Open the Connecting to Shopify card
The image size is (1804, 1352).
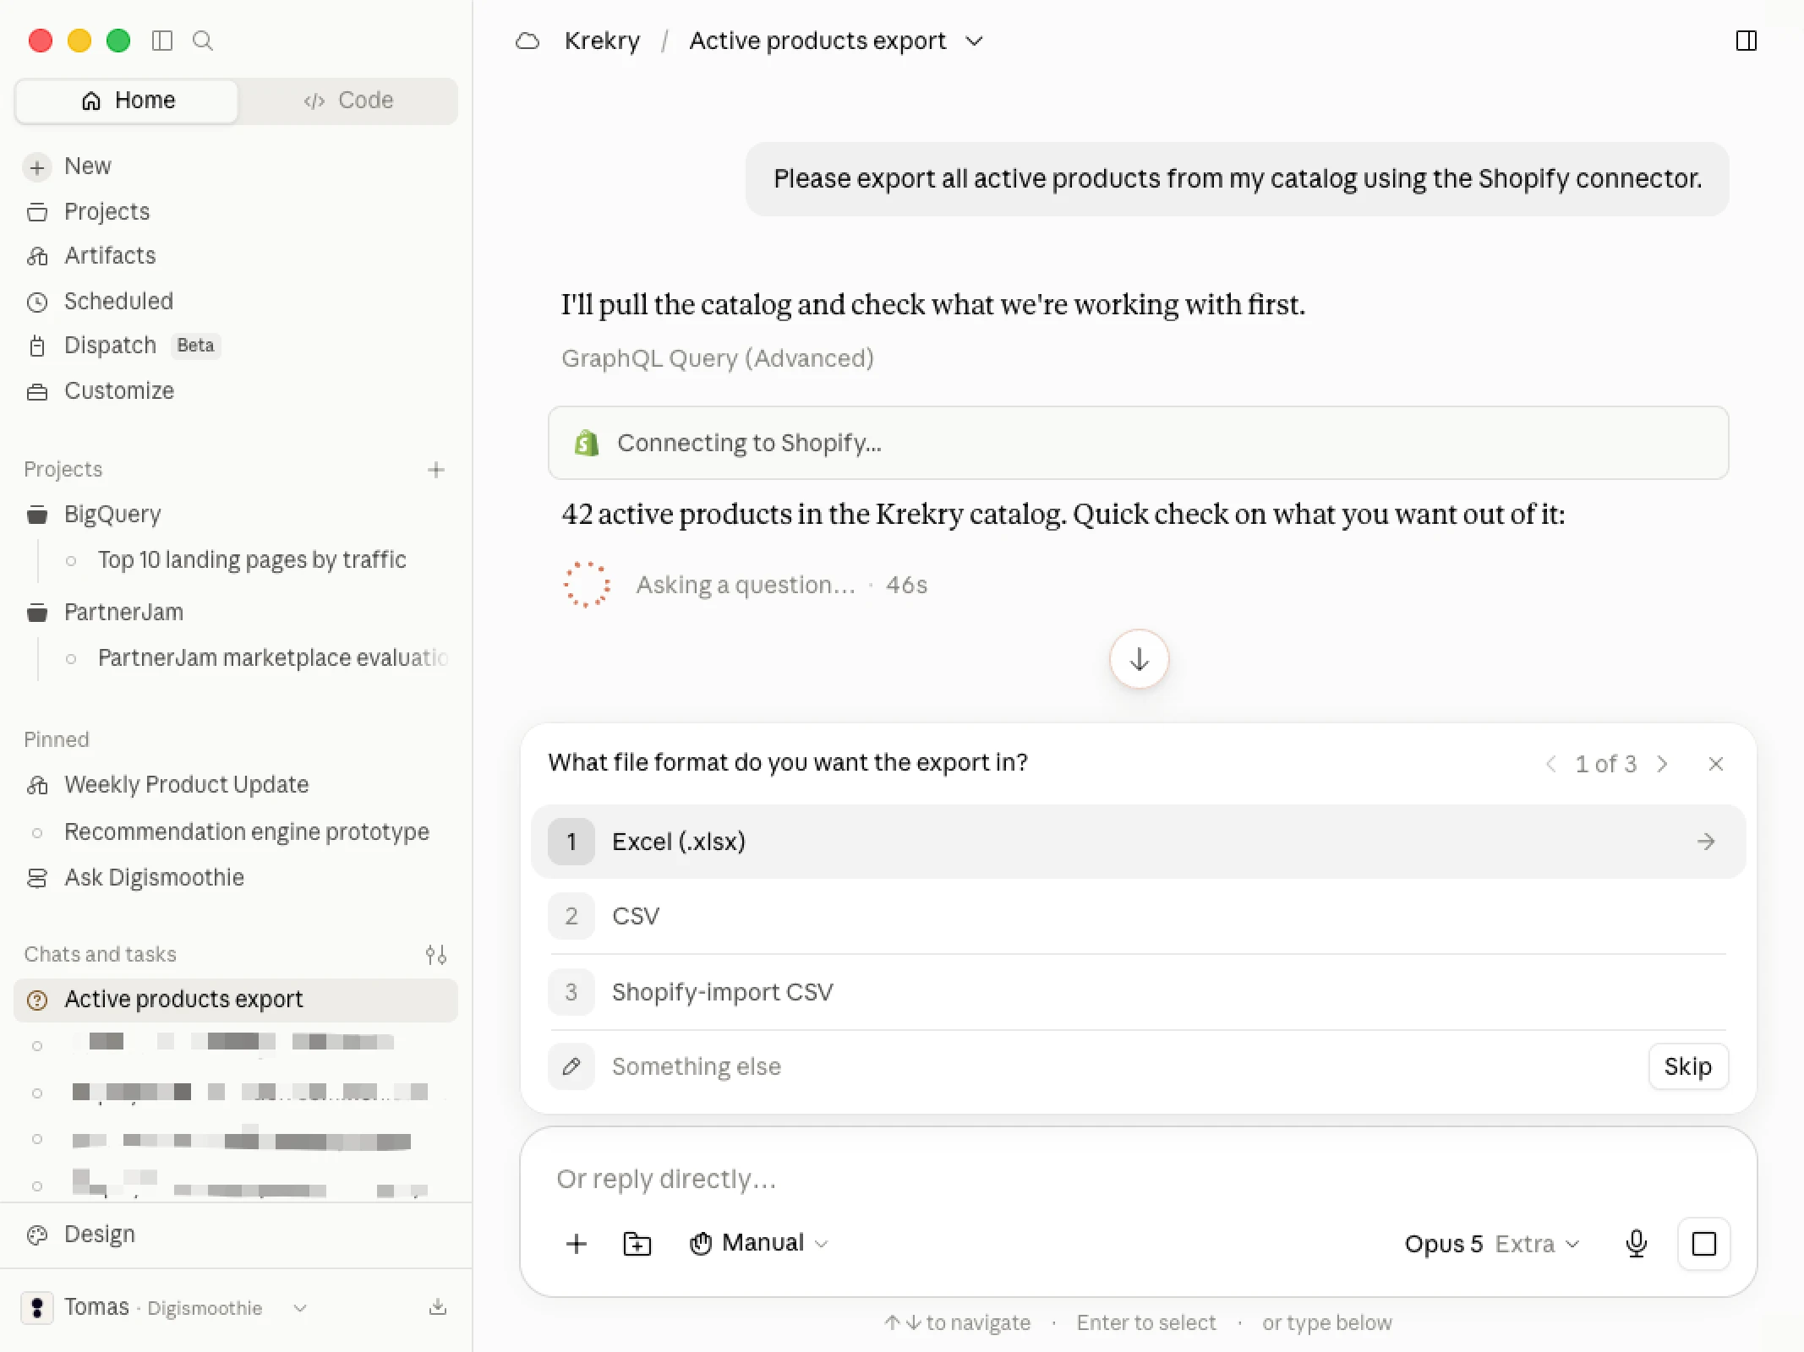tap(1138, 443)
